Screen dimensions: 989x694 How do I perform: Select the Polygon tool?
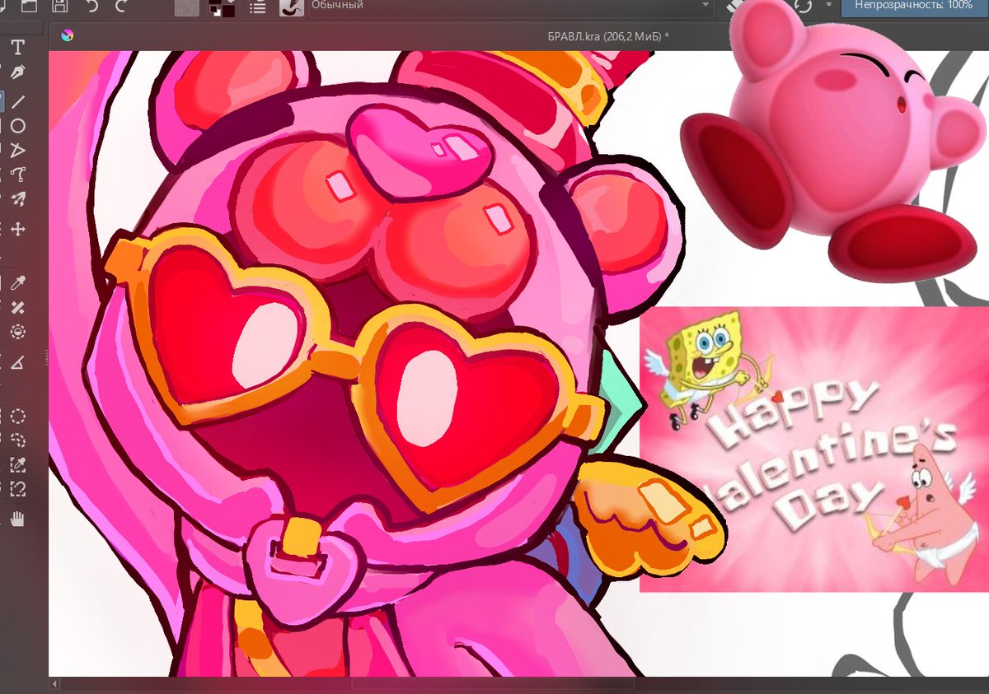(17, 150)
